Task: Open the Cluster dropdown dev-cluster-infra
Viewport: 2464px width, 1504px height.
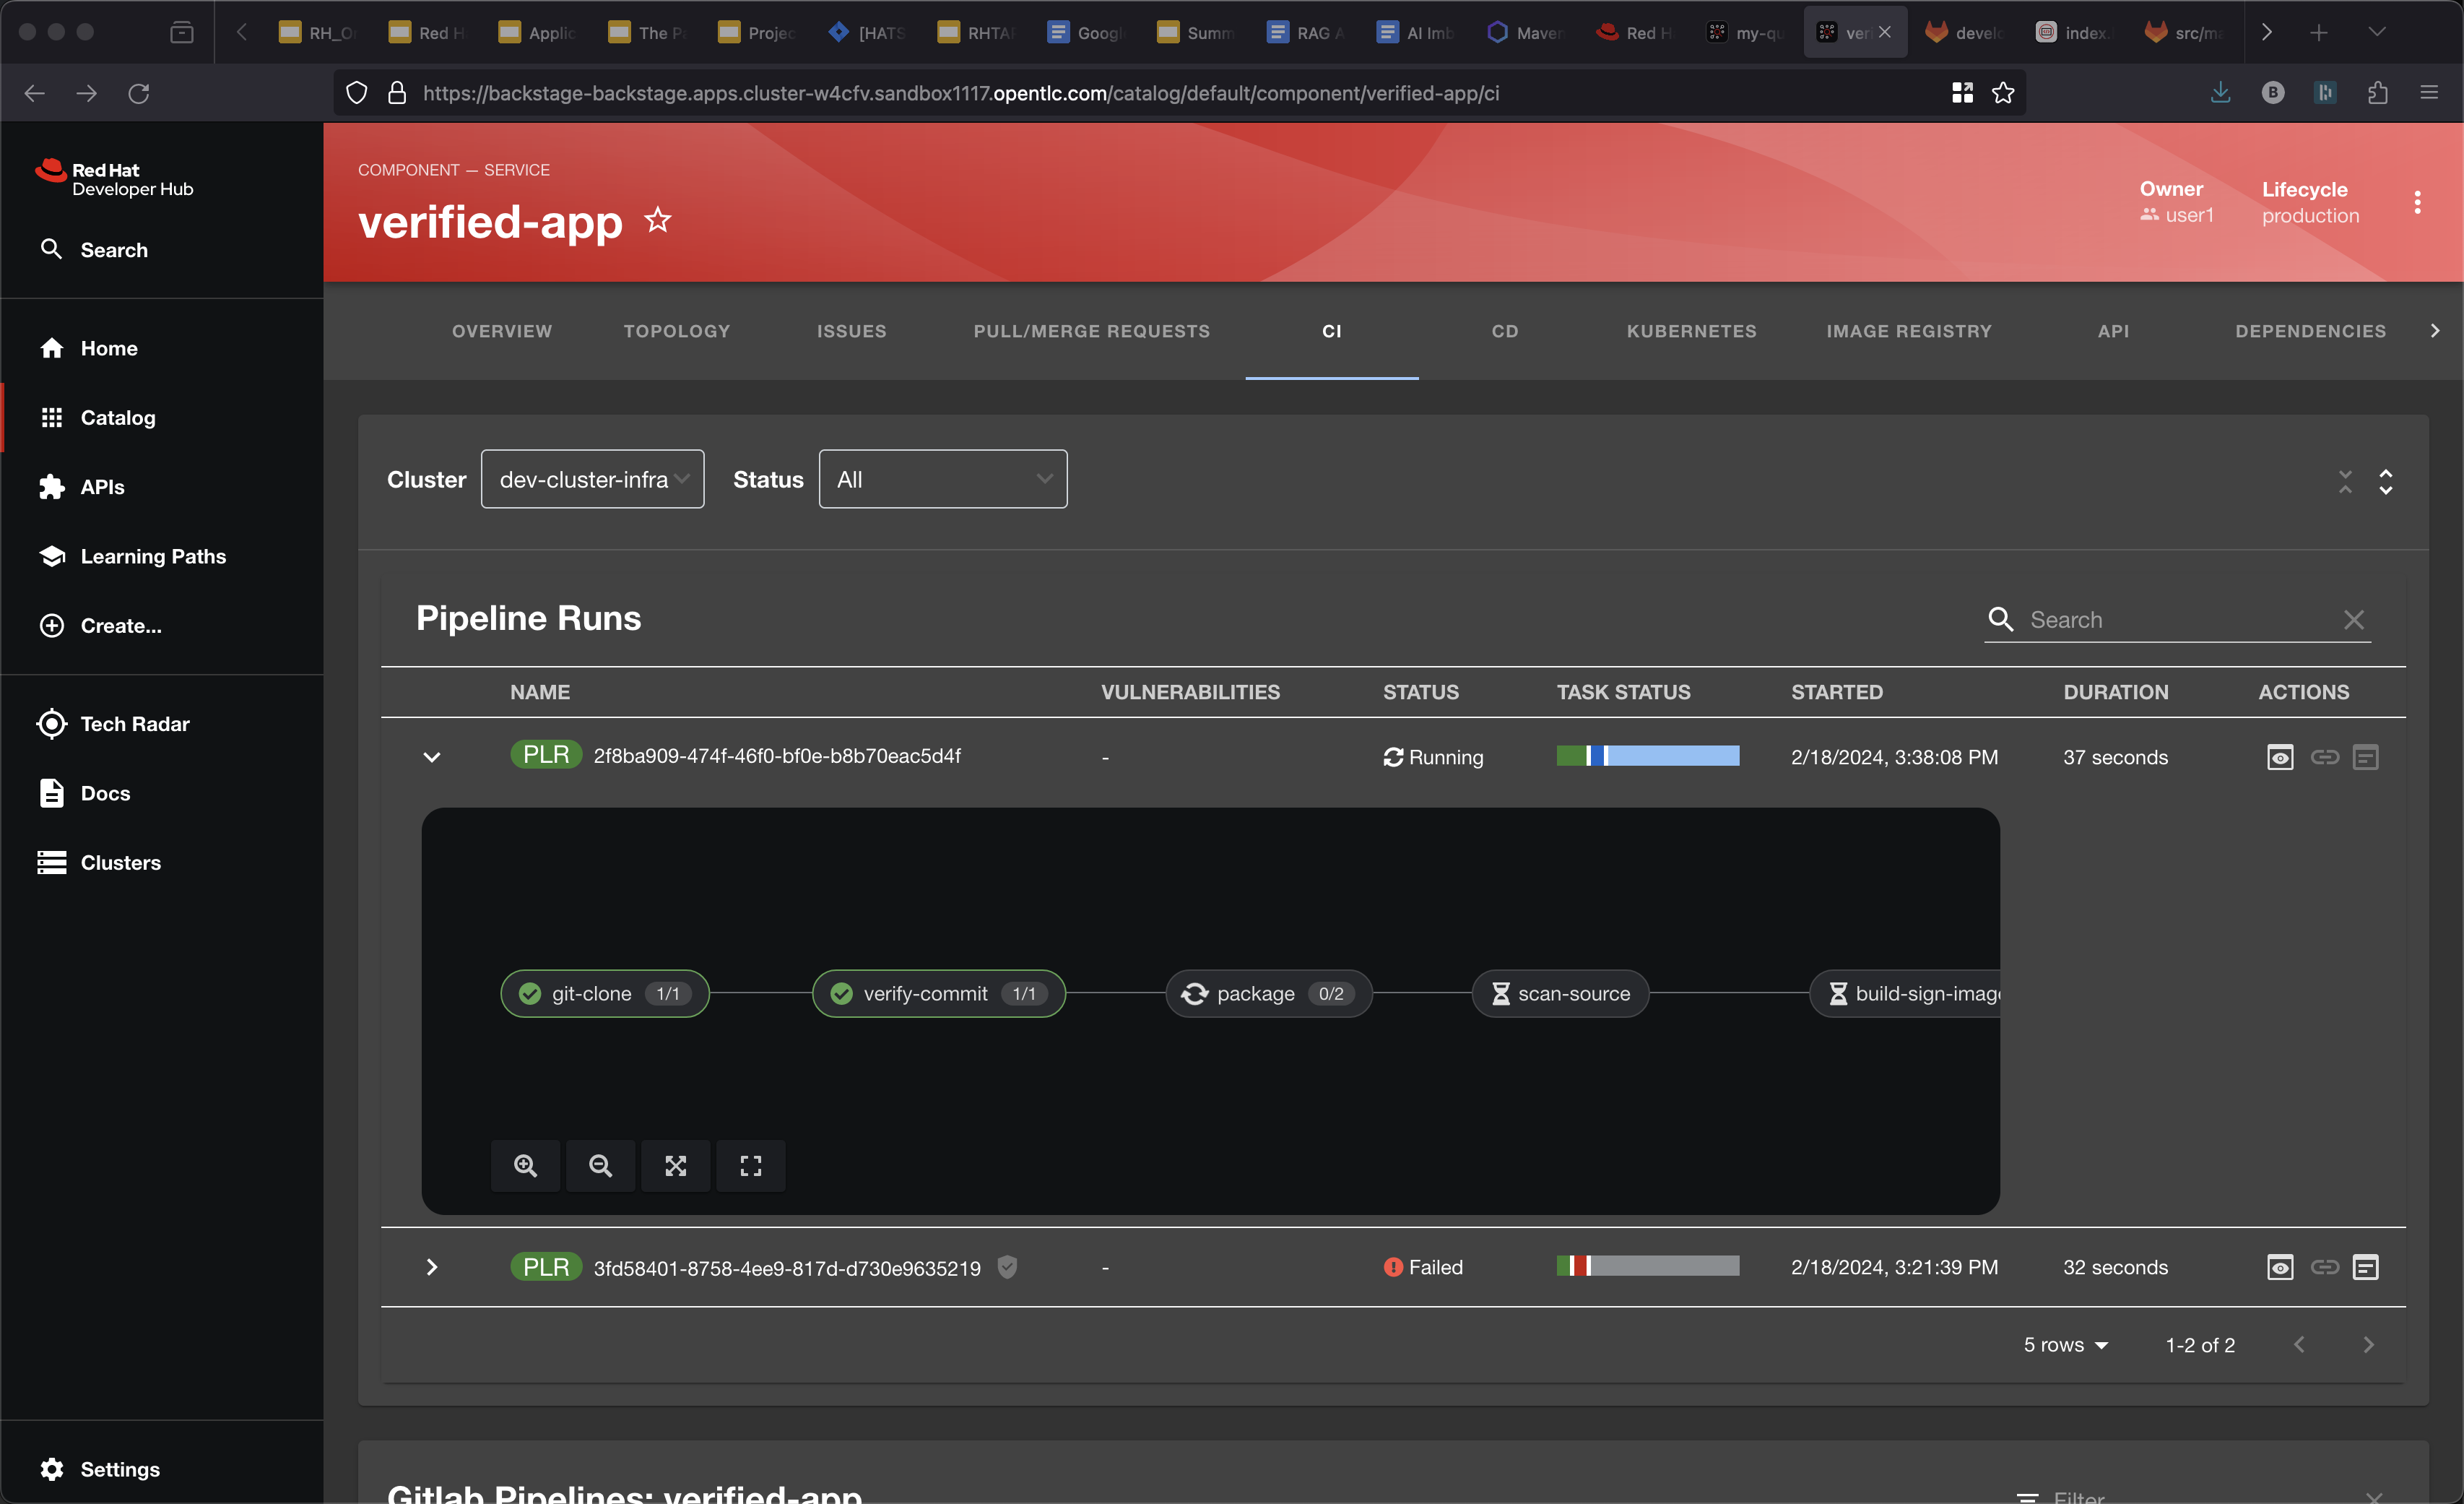Action: (x=592, y=479)
